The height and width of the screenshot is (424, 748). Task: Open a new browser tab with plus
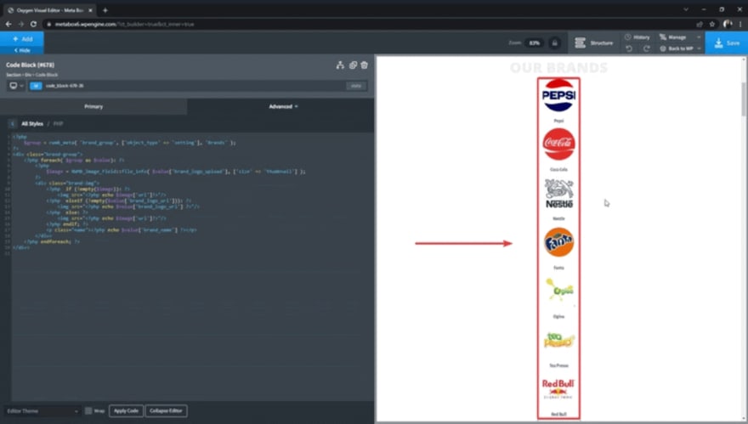point(105,10)
